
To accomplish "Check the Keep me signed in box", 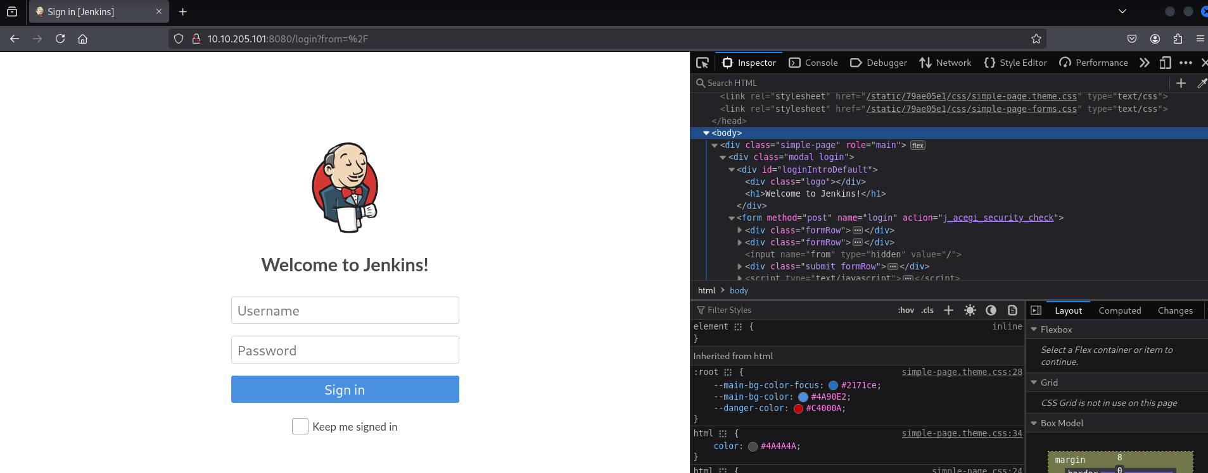I will point(300,426).
